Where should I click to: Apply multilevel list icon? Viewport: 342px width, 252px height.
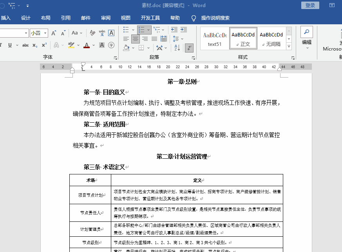pos(157,29)
